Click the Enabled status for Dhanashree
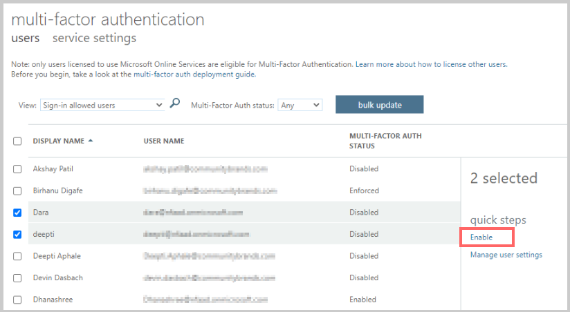This screenshot has width=570, height=312. click(362, 300)
